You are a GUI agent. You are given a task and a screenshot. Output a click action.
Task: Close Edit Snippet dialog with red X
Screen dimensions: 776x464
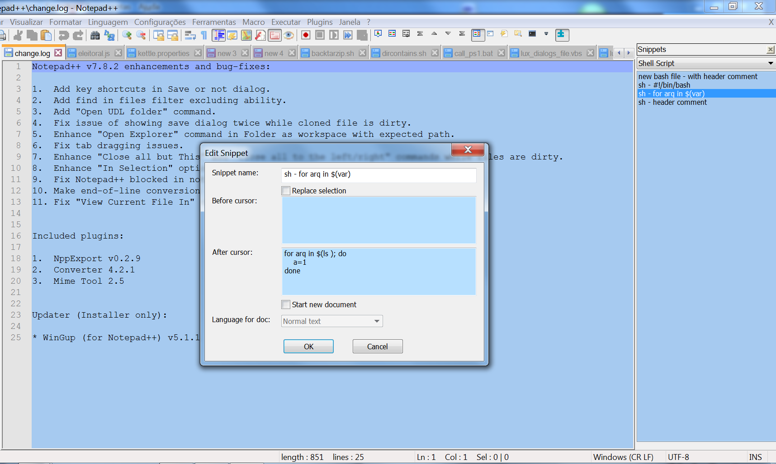coord(468,150)
